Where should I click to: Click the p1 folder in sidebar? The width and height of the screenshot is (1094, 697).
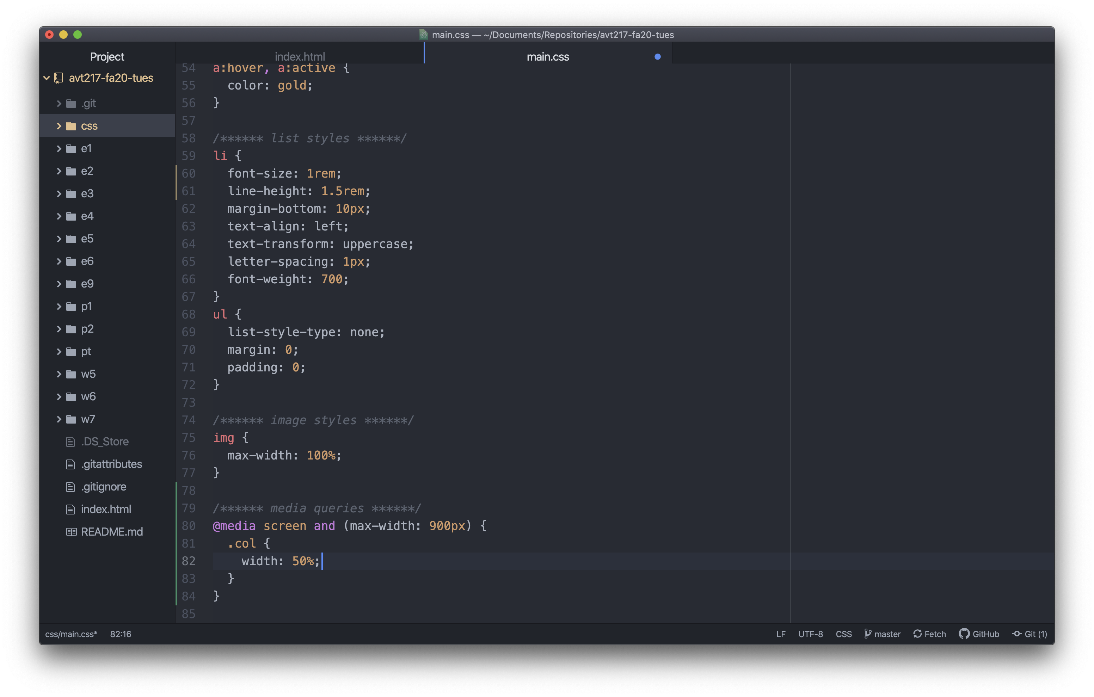pos(88,306)
